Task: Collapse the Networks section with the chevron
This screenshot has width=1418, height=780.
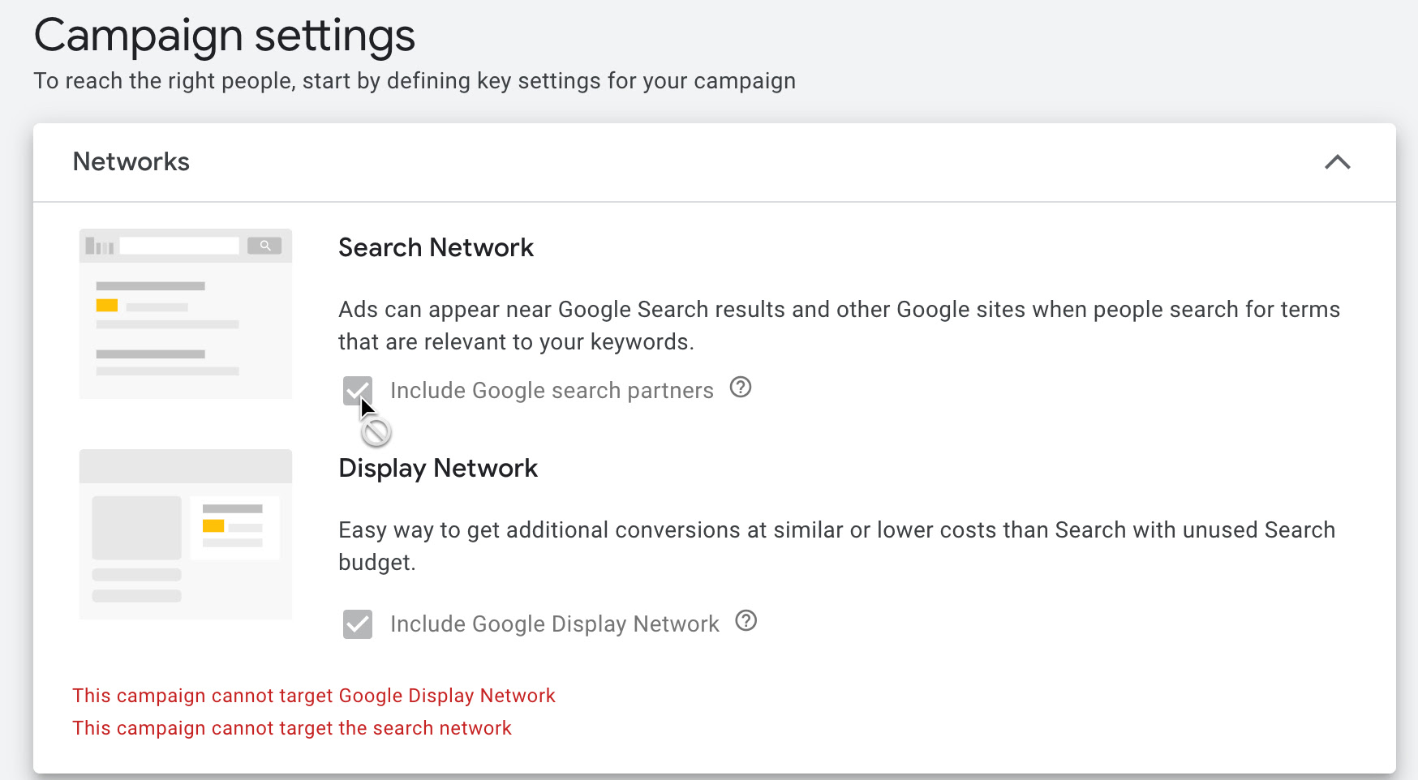Action: 1337,162
